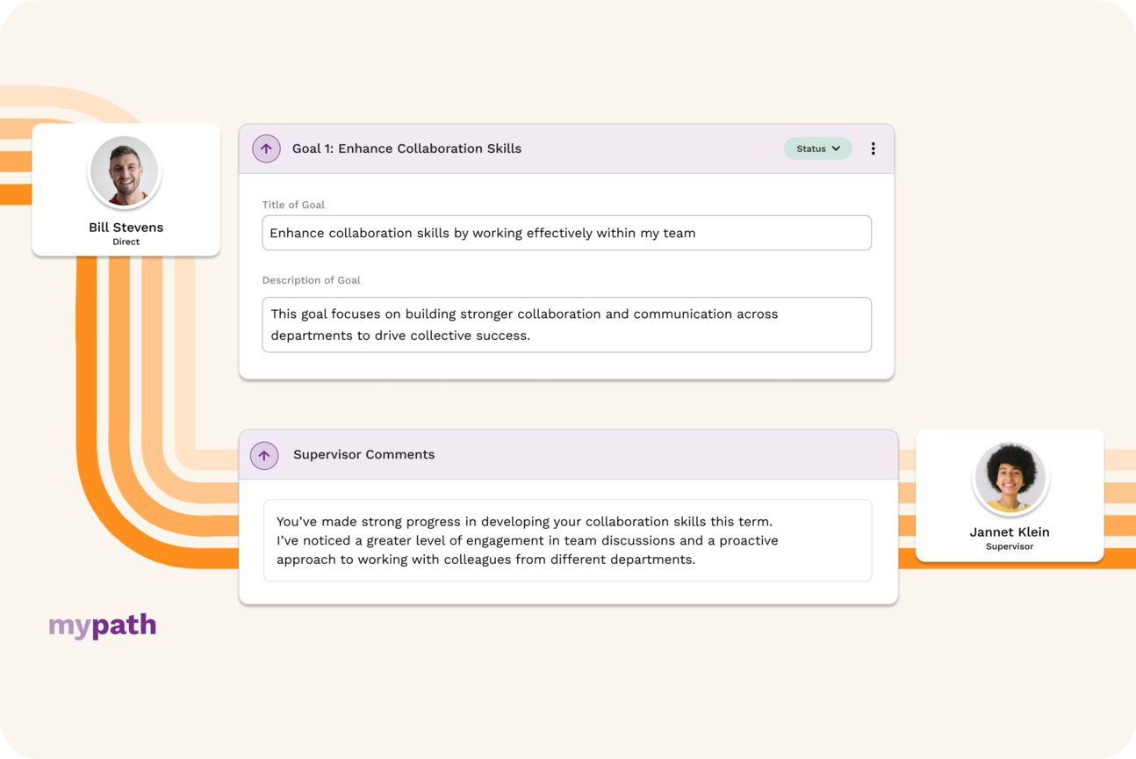Click Jannet Klein's profile photo
Viewport: 1136px width, 759px height.
[1010, 478]
